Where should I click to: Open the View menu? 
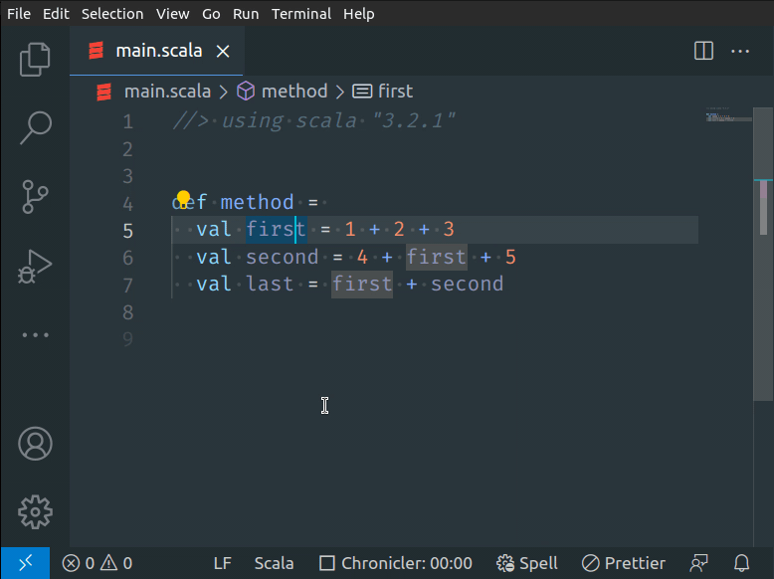pos(173,14)
